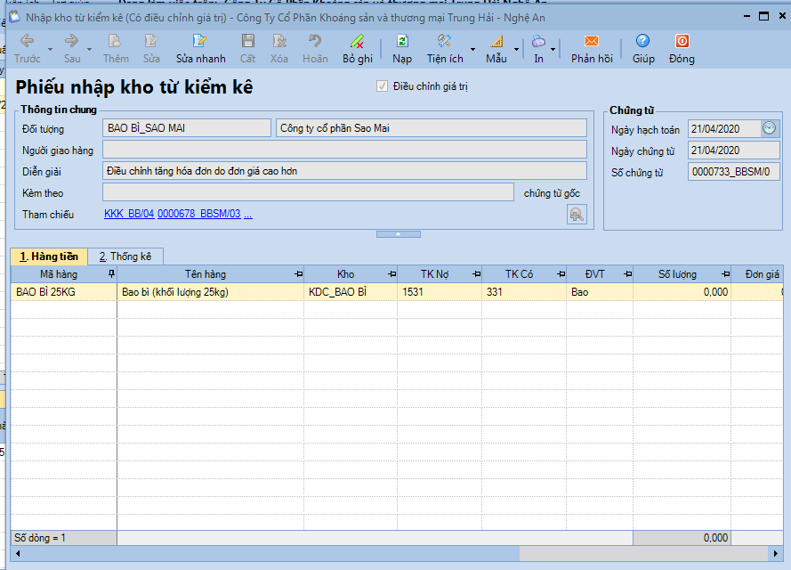
Task: Collapse the general information panel arrow
Action: [x=398, y=234]
